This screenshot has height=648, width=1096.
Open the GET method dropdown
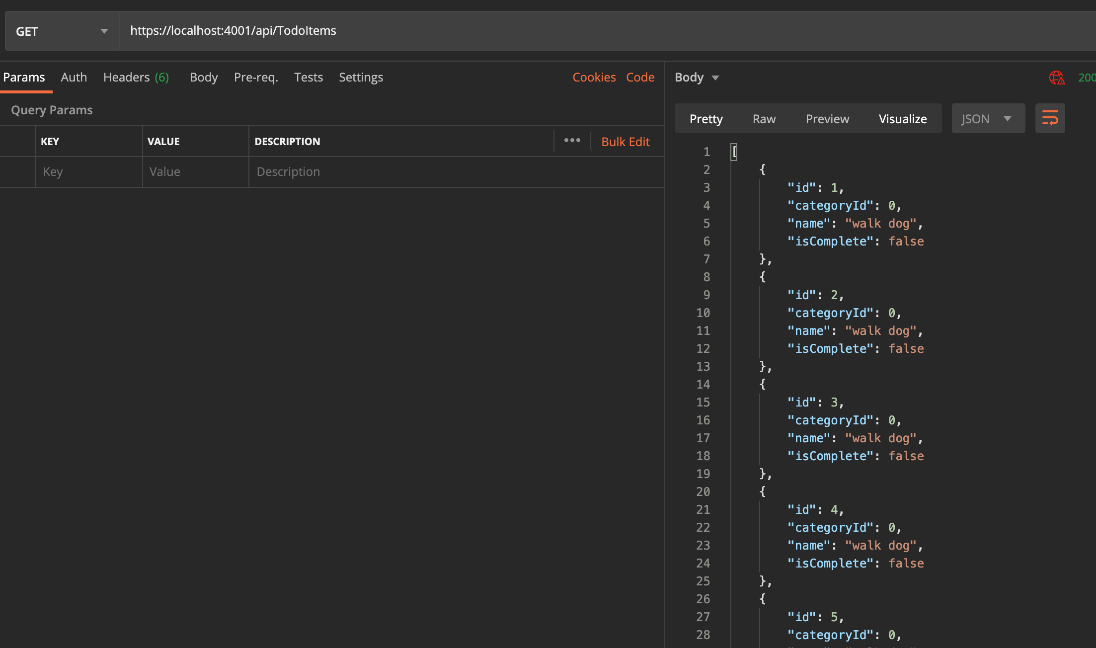pyautogui.click(x=62, y=31)
